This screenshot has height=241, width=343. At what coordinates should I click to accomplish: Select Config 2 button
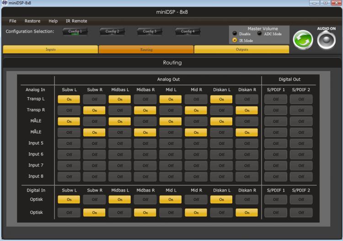point(112,32)
